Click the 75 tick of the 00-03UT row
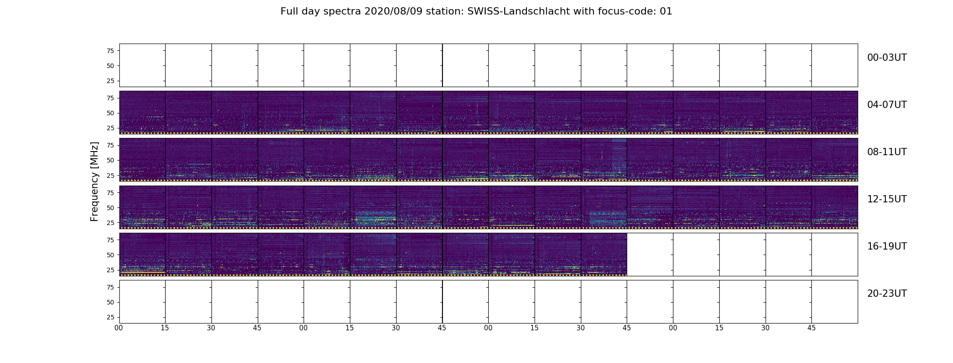Screen dimensions: 953x363 pyautogui.click(x=110, y=51)
